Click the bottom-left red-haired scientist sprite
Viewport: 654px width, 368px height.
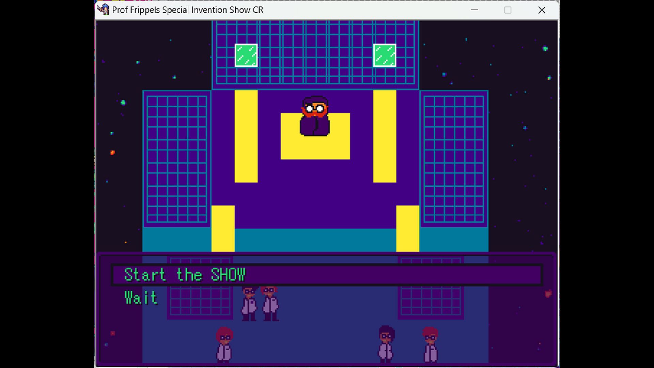coord(224,344)
